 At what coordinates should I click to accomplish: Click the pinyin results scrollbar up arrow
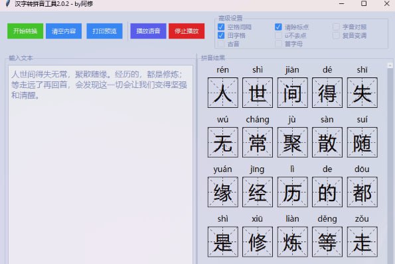pos(390,66)
